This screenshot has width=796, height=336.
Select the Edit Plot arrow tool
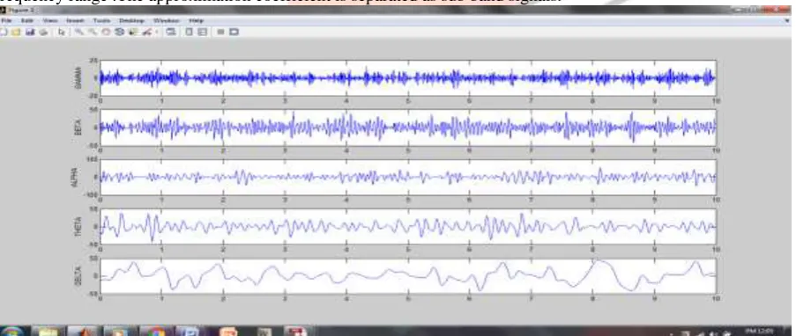pyautogui.click(x=62, y=32)
